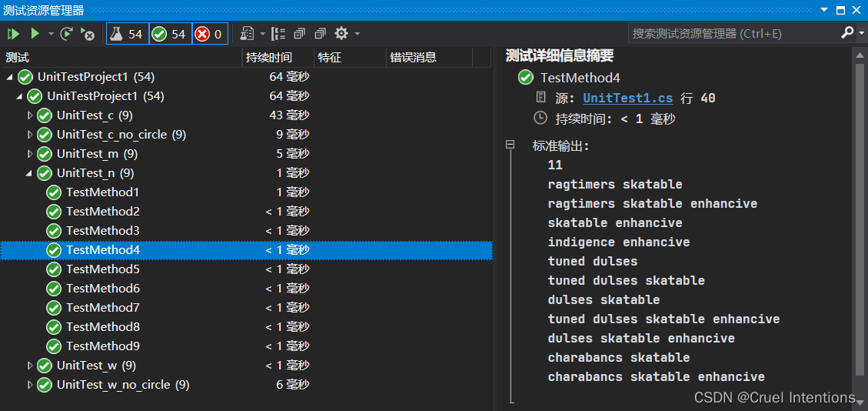Click passed icon beside UnitTest_w (9)

pos(45,366)
